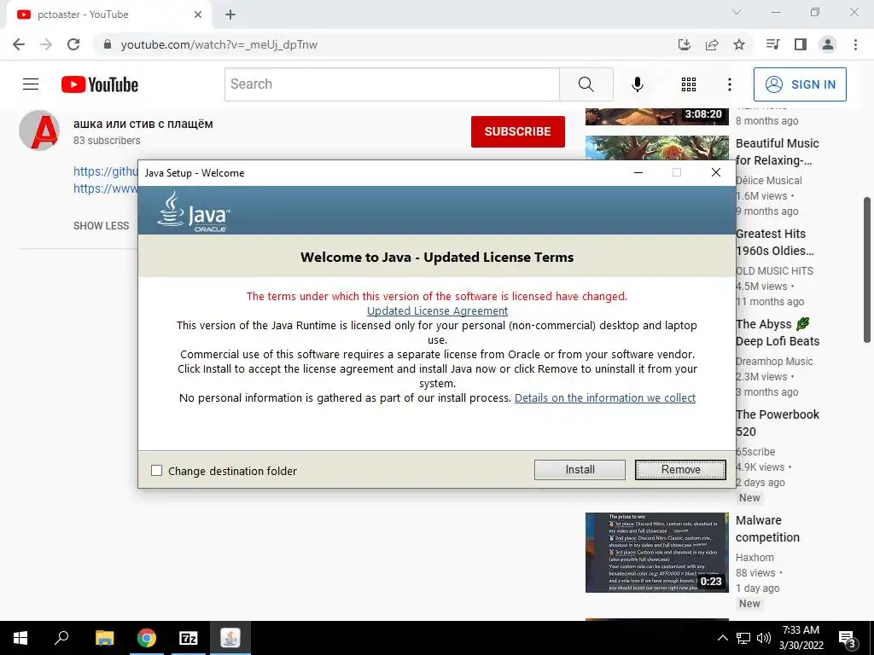This screenshot has width=874, height=655.
Task: Open the Chrome profile avatar
Action: pos(828,44)
